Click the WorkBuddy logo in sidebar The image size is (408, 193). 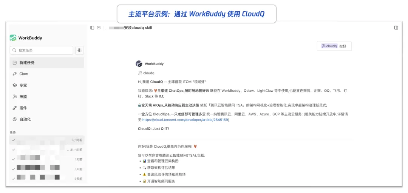[x=13, y=38]
